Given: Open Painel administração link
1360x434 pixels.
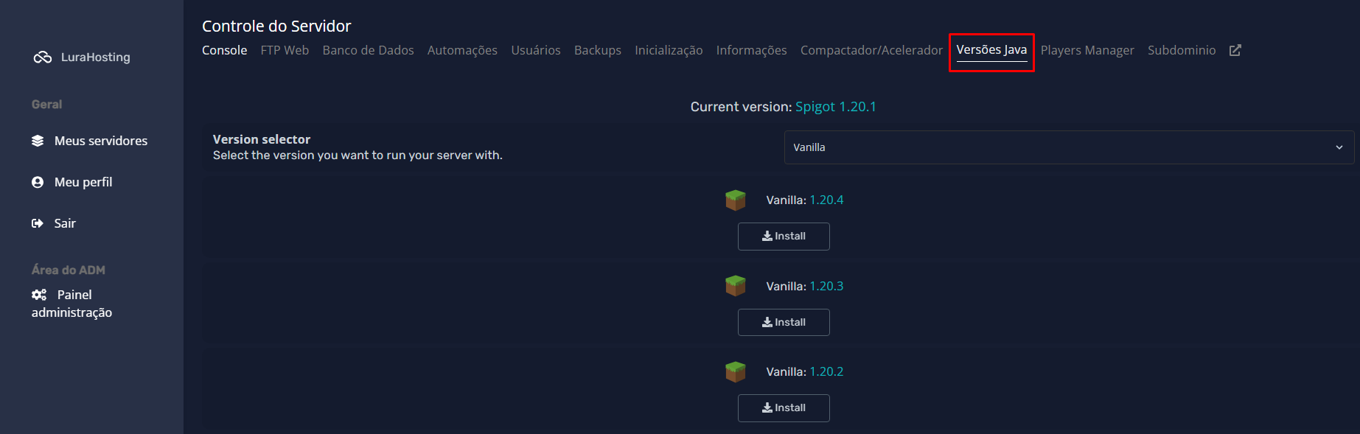Looking at the screenshot, I should (72, 304).
